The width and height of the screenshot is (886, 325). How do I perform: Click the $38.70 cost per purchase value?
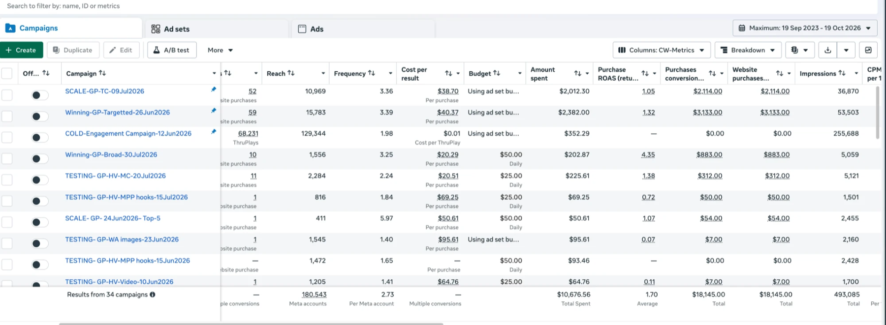[x=448, y=91]
